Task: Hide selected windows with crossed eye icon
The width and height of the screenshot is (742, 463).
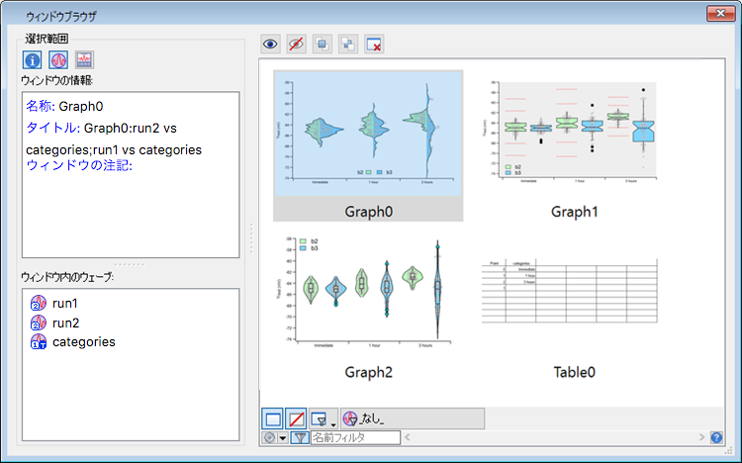Action: click(297, 45)
